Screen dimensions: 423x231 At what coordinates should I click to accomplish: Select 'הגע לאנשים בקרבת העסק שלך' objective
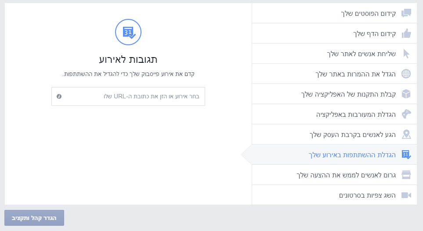pyautogui.click(x=353, y=134)
